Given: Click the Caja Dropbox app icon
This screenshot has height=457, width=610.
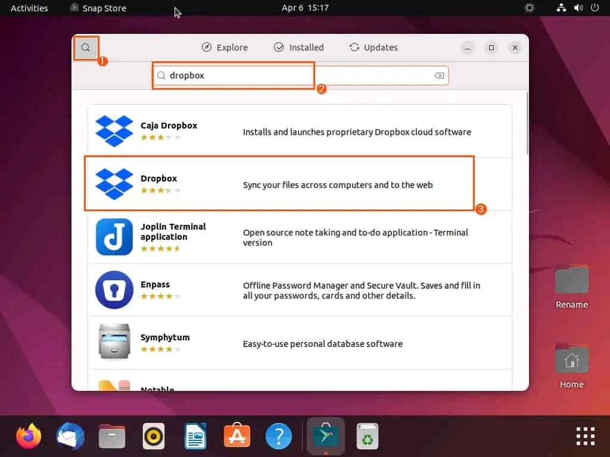Looking at the screenshot, I should click(x=114, y=131).
